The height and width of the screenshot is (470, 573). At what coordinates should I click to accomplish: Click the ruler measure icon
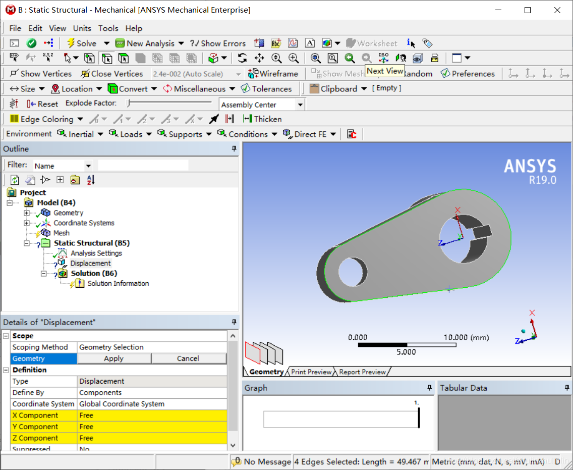pos(435,58)
